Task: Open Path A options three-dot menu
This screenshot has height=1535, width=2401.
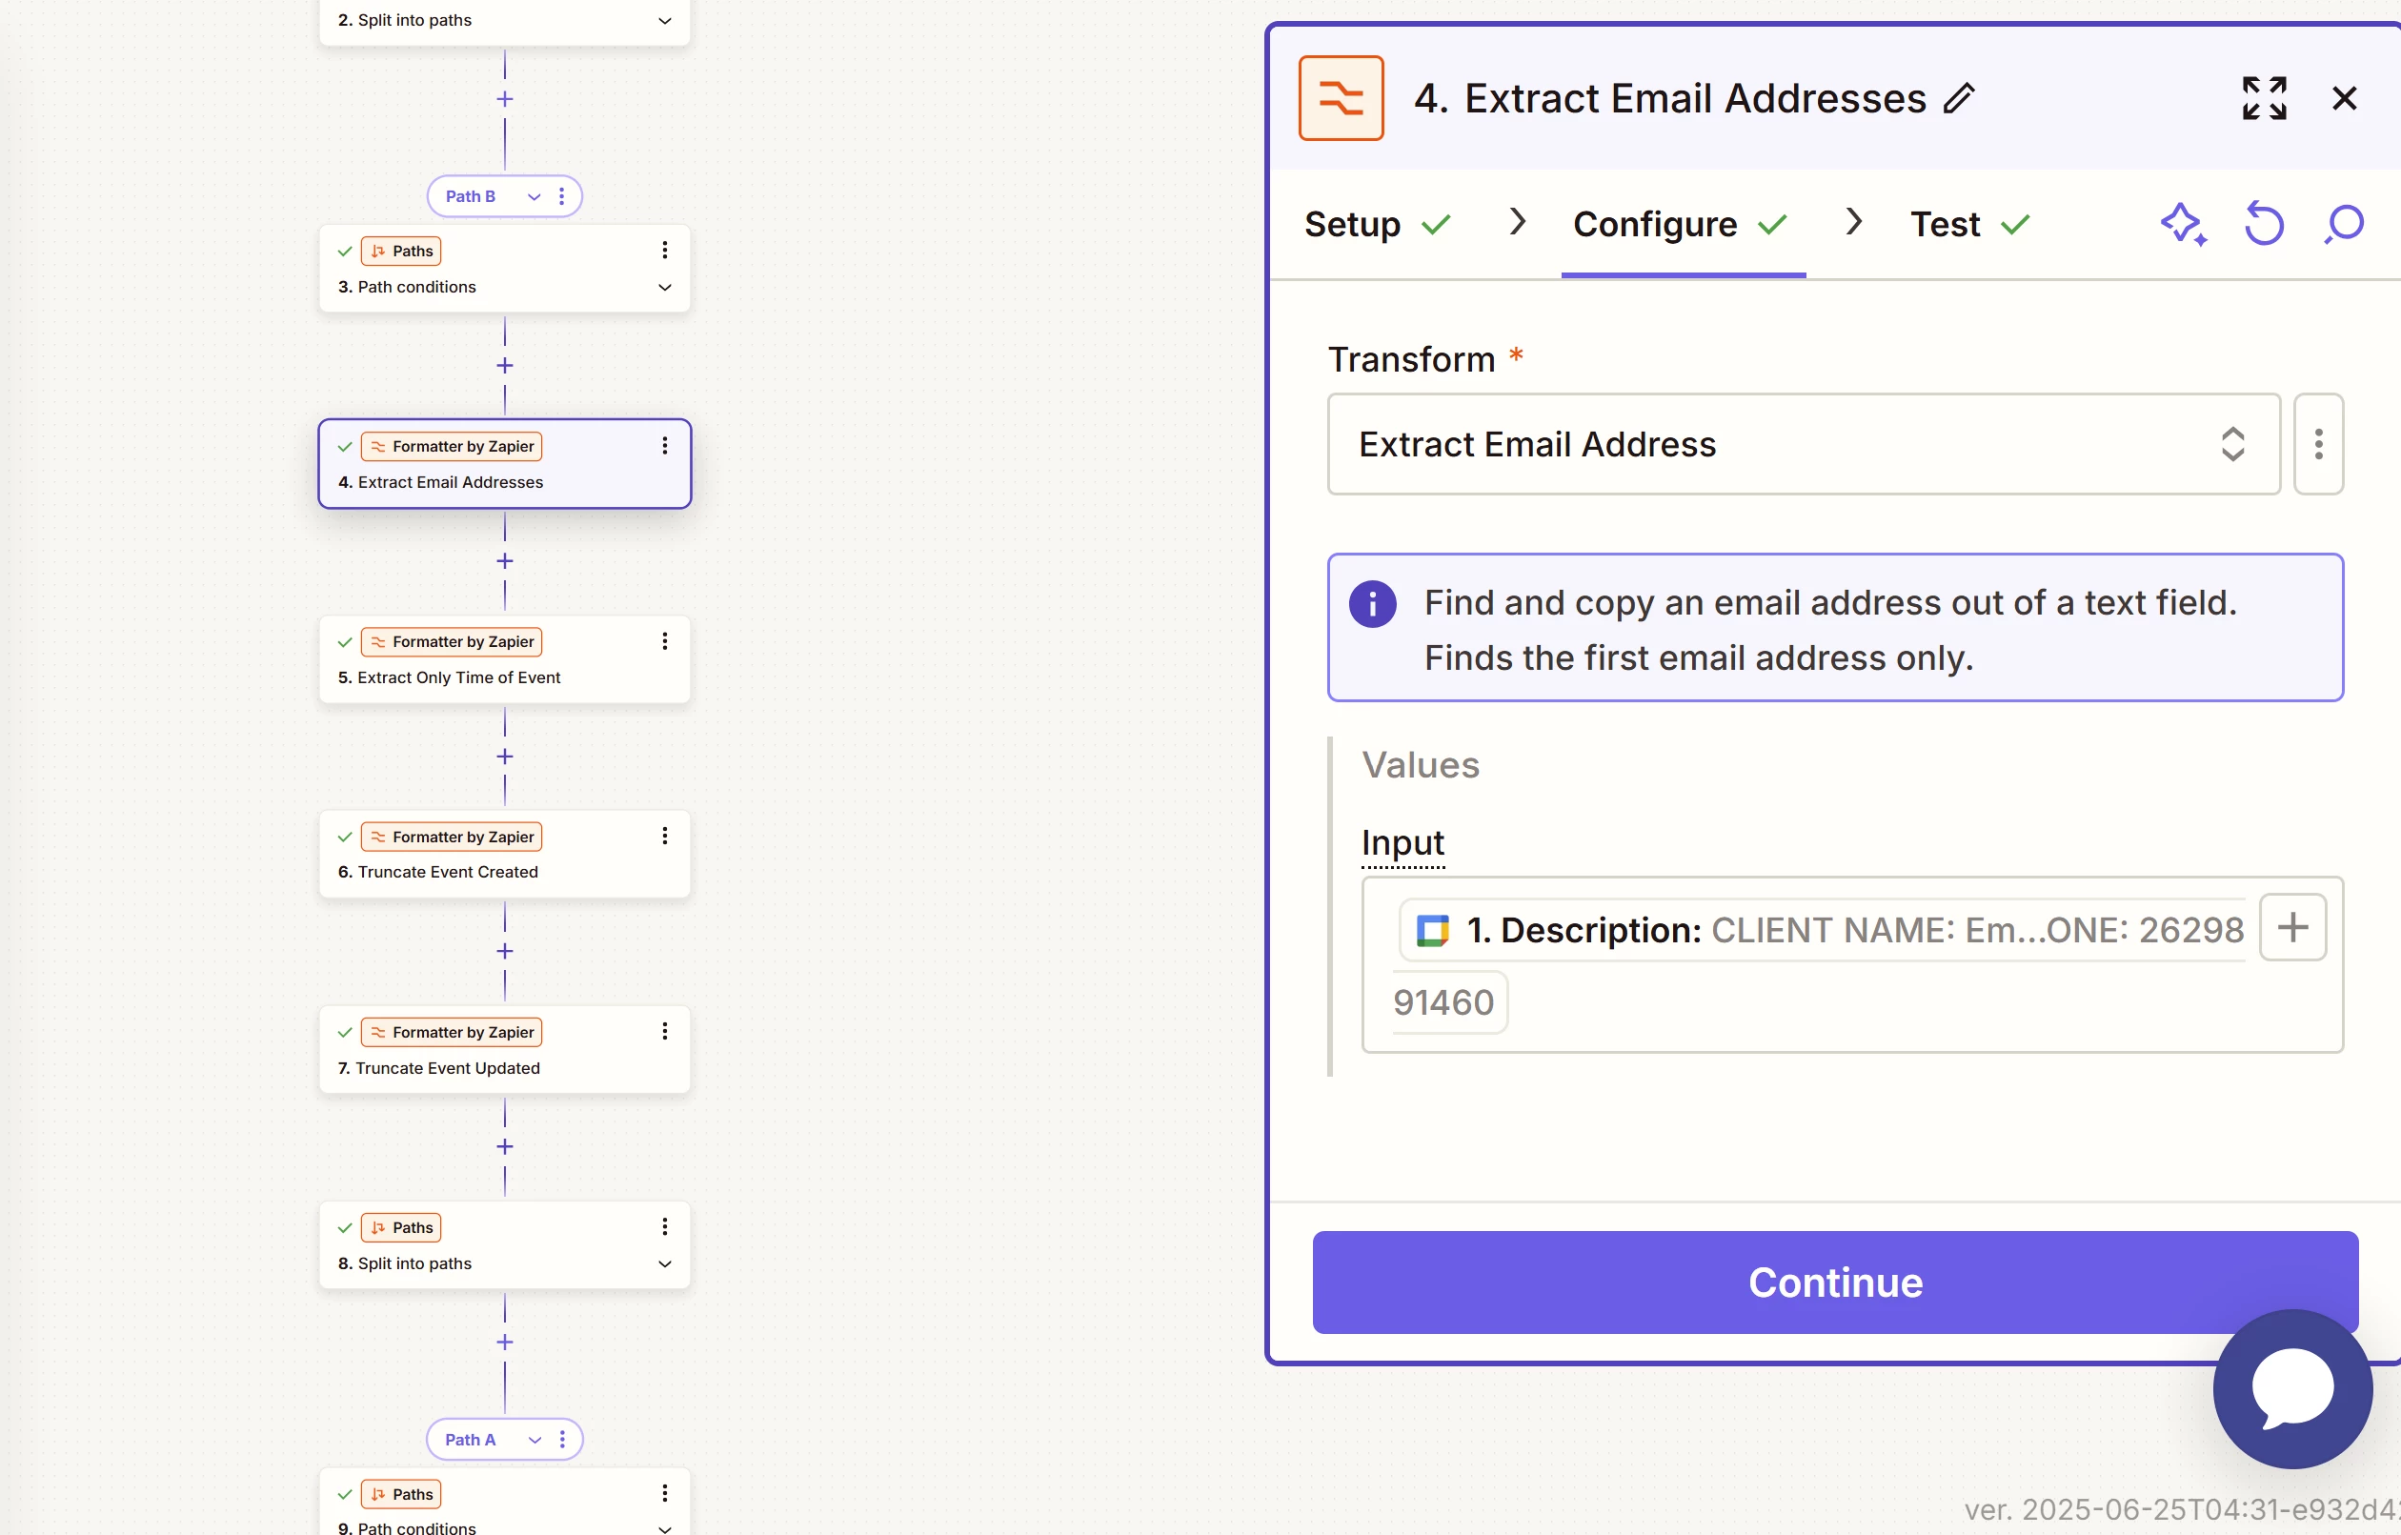Action: pos(562,1440)
